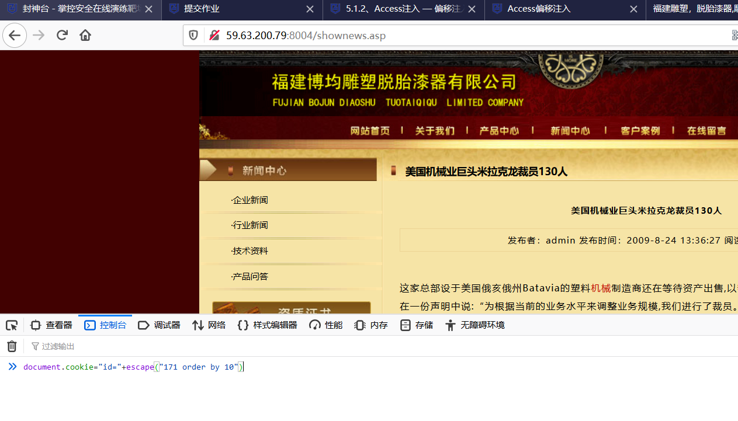
Task: Click the article heading 美国机械业巨头米拉克龙裁员130人
Action: coord(486,172)
